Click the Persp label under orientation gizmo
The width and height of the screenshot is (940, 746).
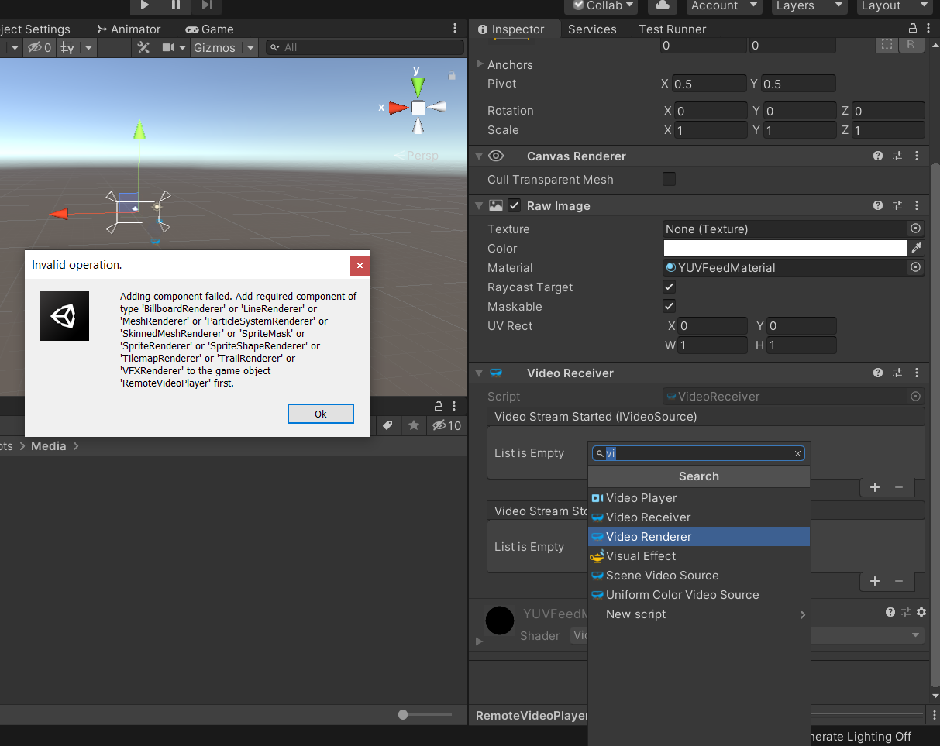click(x=422, y=156)
